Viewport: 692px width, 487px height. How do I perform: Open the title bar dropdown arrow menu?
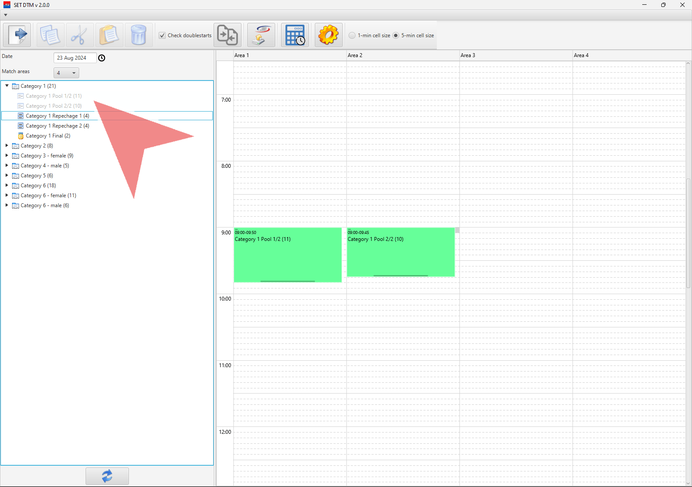point(6,15)
